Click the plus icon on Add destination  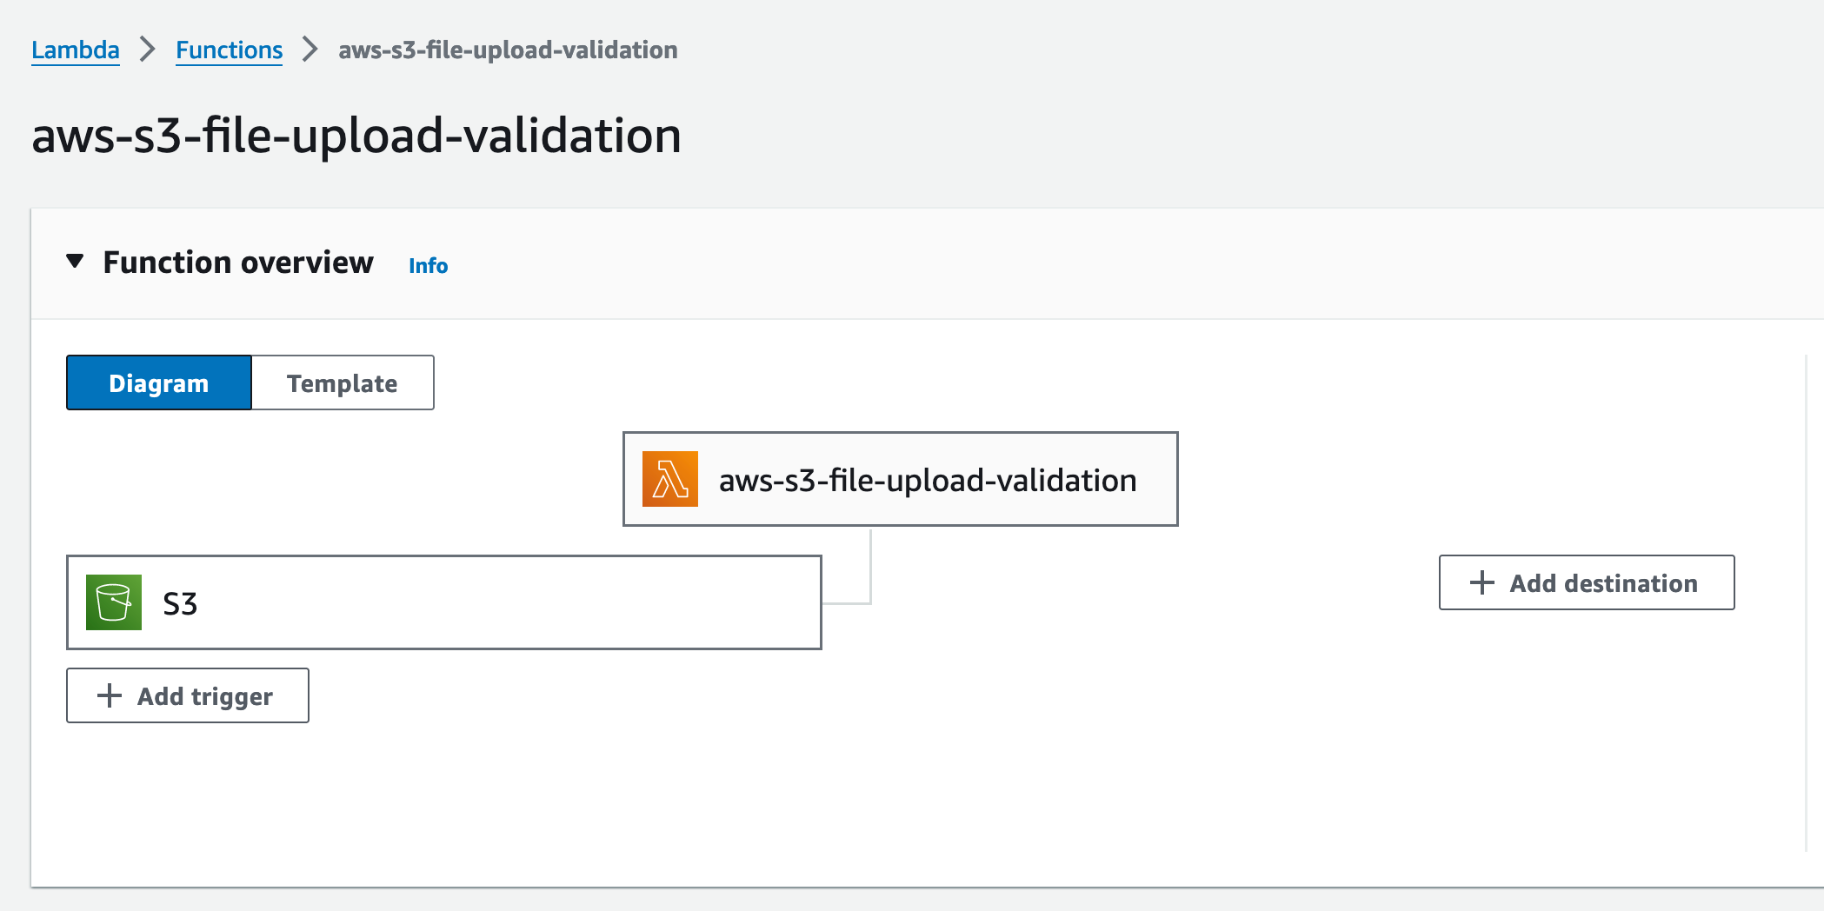click(x=1482, y=582)
